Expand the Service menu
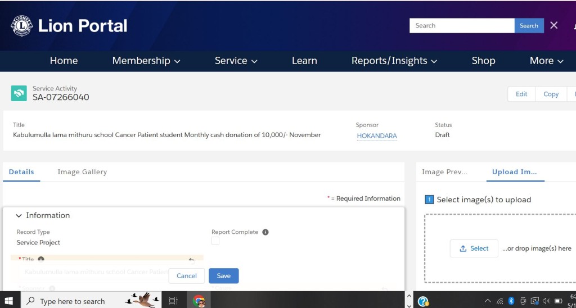Screen dimensions: 576x308 (236, 61)
